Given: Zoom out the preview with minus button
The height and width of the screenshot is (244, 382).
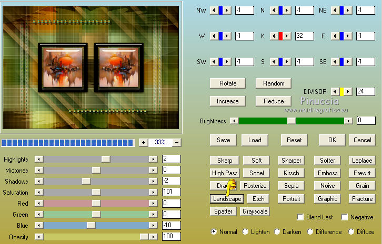Looking at the screenshot, I should 177,142.
